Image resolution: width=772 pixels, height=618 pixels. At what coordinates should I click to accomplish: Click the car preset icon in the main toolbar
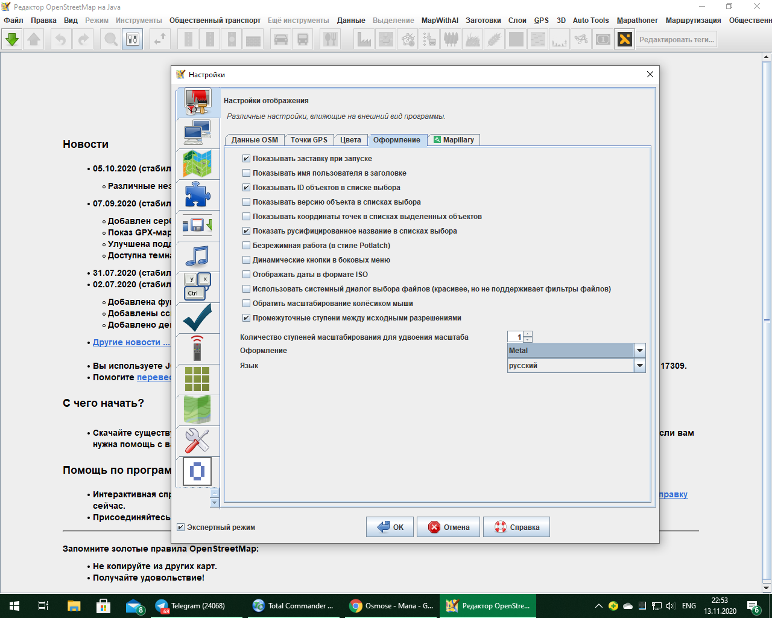281,40
